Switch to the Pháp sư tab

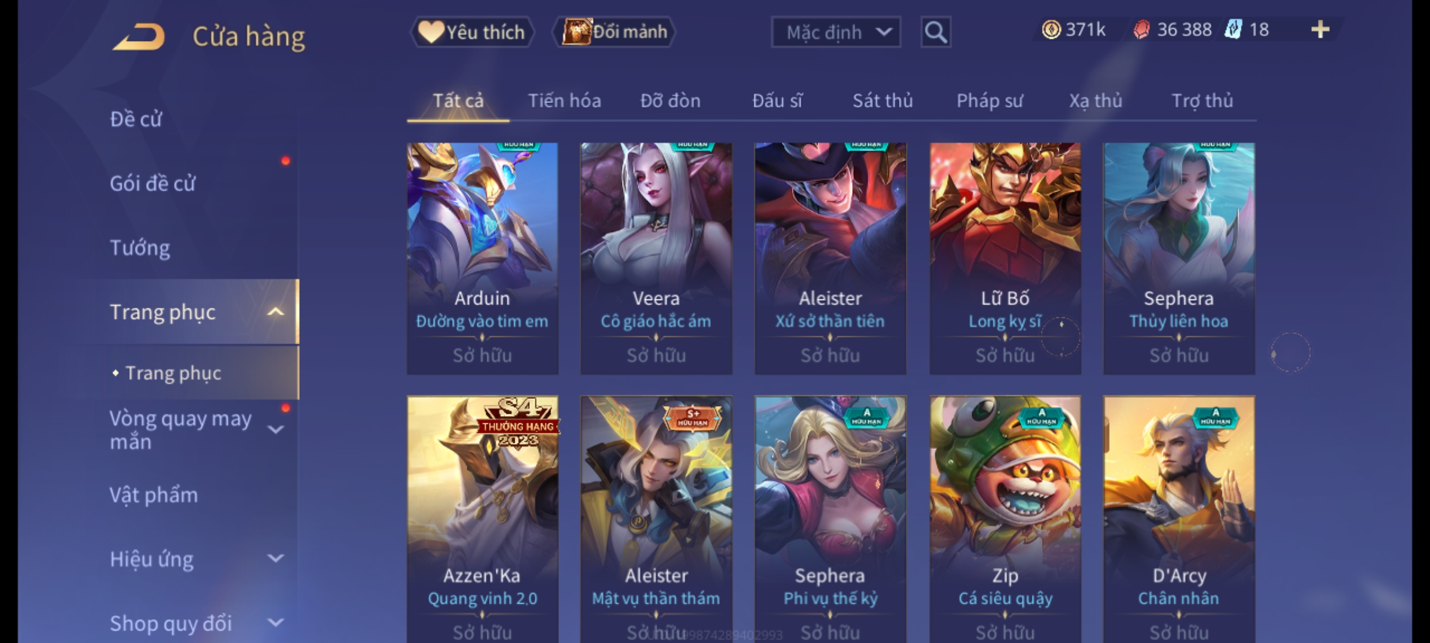click(x=989, y=101)
